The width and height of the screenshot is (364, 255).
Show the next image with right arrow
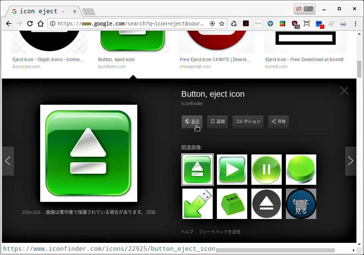(350, 161)
